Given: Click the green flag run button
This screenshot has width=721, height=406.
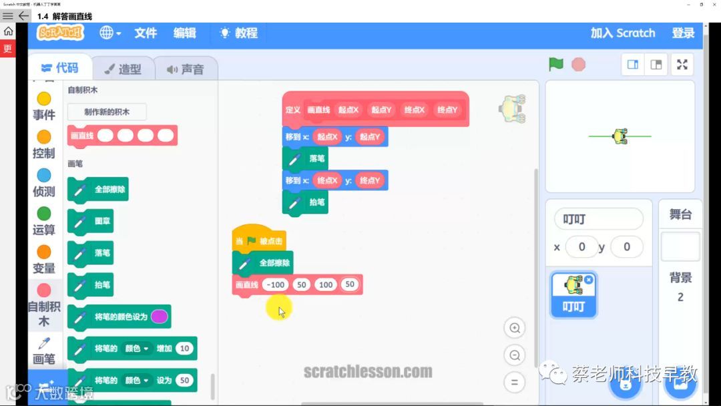Looking at the screenshot, I should coord(556,64).
